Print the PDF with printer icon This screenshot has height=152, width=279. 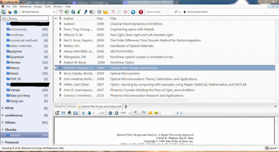point(69,113)
